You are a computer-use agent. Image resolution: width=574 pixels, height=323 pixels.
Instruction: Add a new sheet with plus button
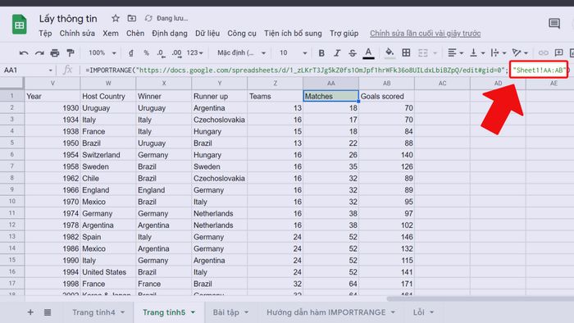coord(30,312)
